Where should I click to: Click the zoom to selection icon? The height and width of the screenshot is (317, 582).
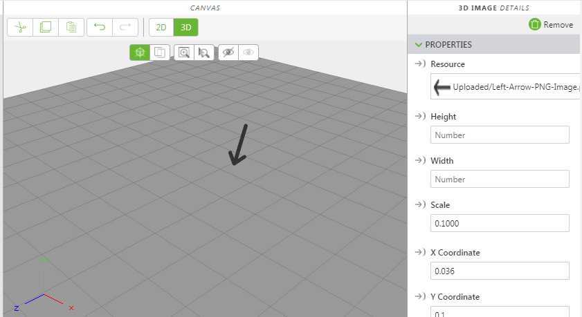(x=203, y=52)
